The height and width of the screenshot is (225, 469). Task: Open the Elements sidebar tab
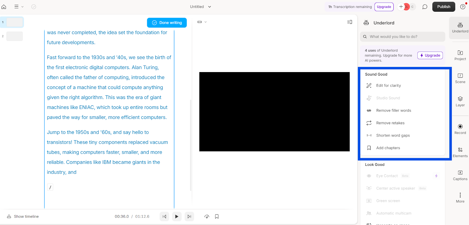460,152
